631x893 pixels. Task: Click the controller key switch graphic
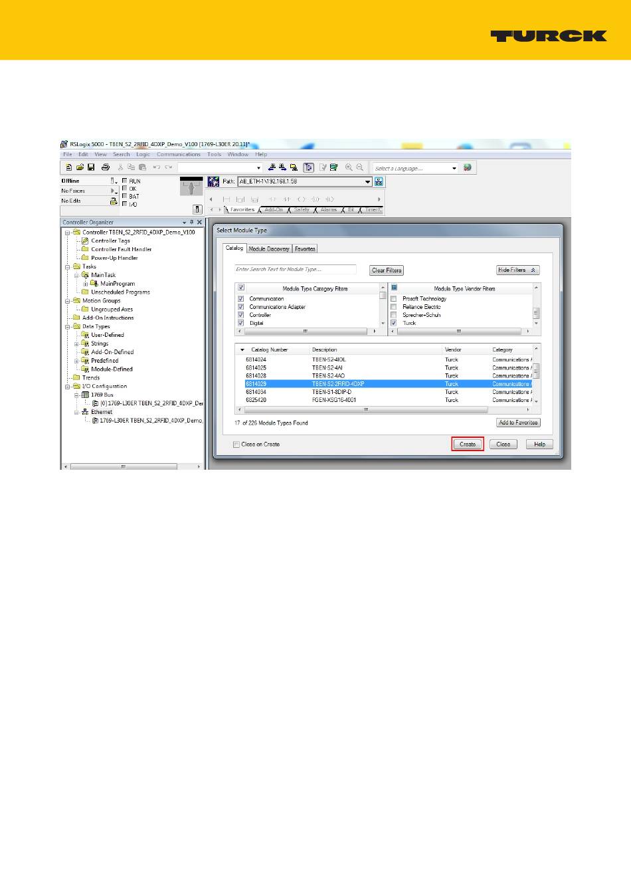(x=191, y=187)
